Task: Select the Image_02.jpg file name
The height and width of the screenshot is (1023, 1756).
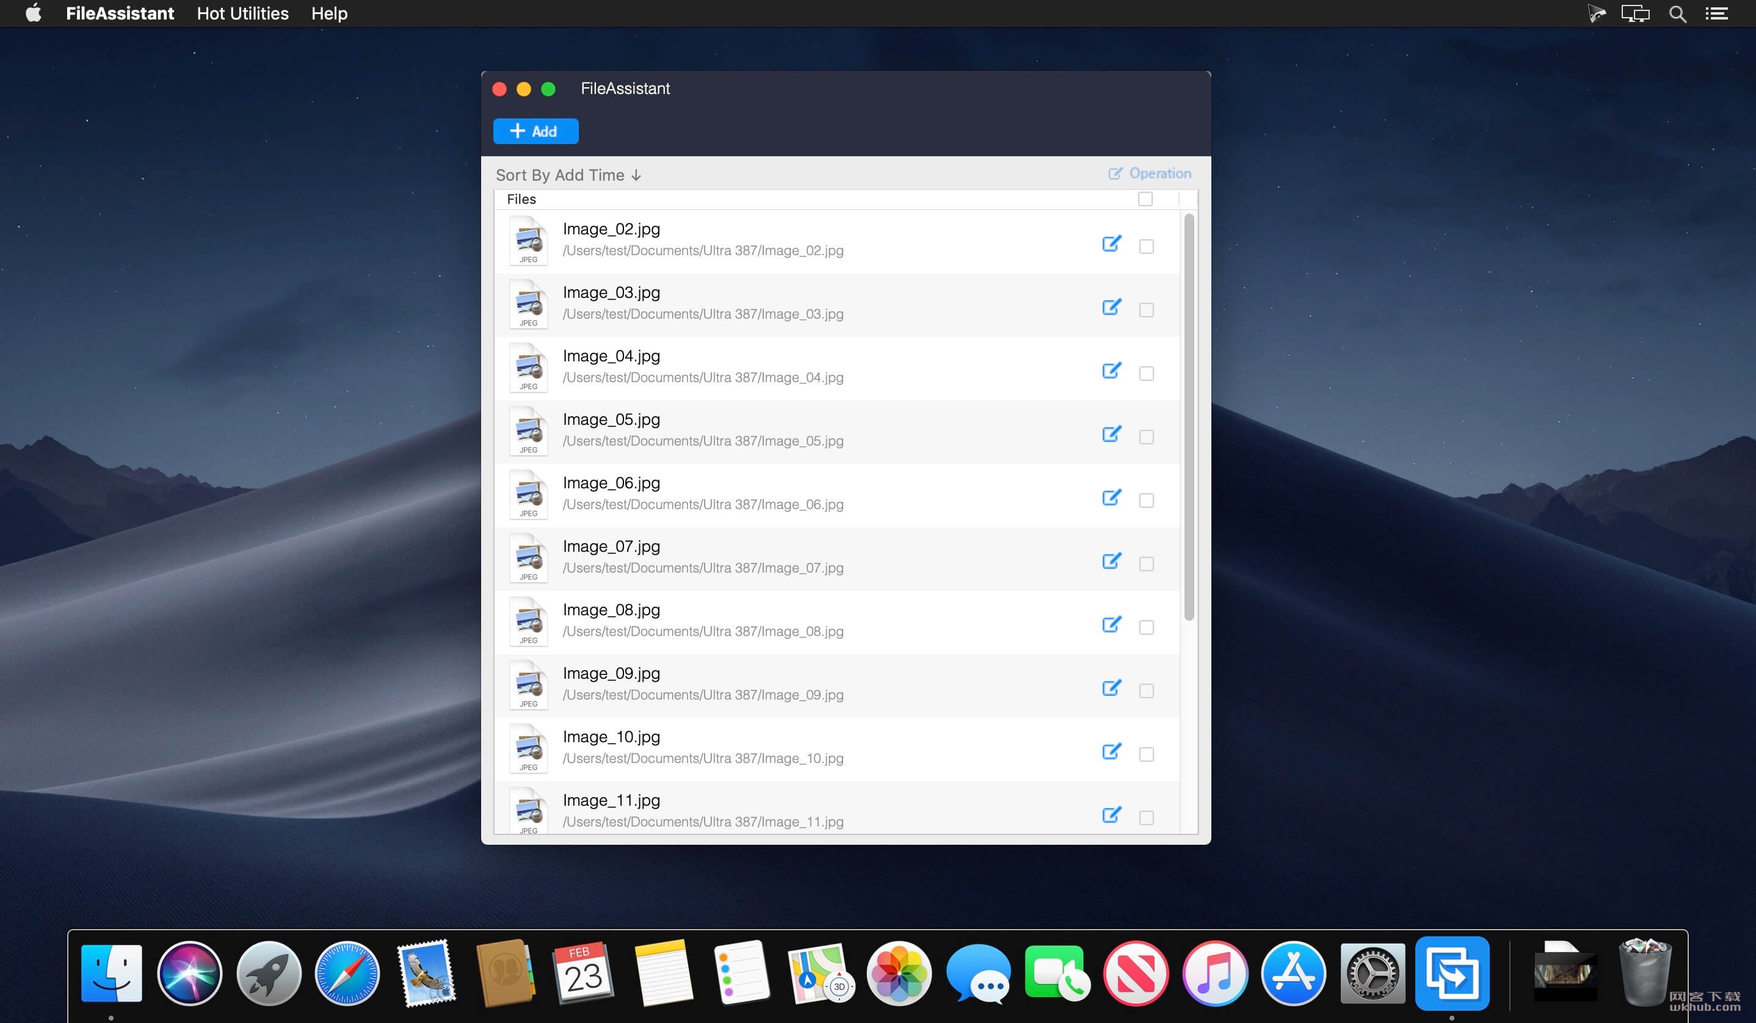Action: (611, 229)
